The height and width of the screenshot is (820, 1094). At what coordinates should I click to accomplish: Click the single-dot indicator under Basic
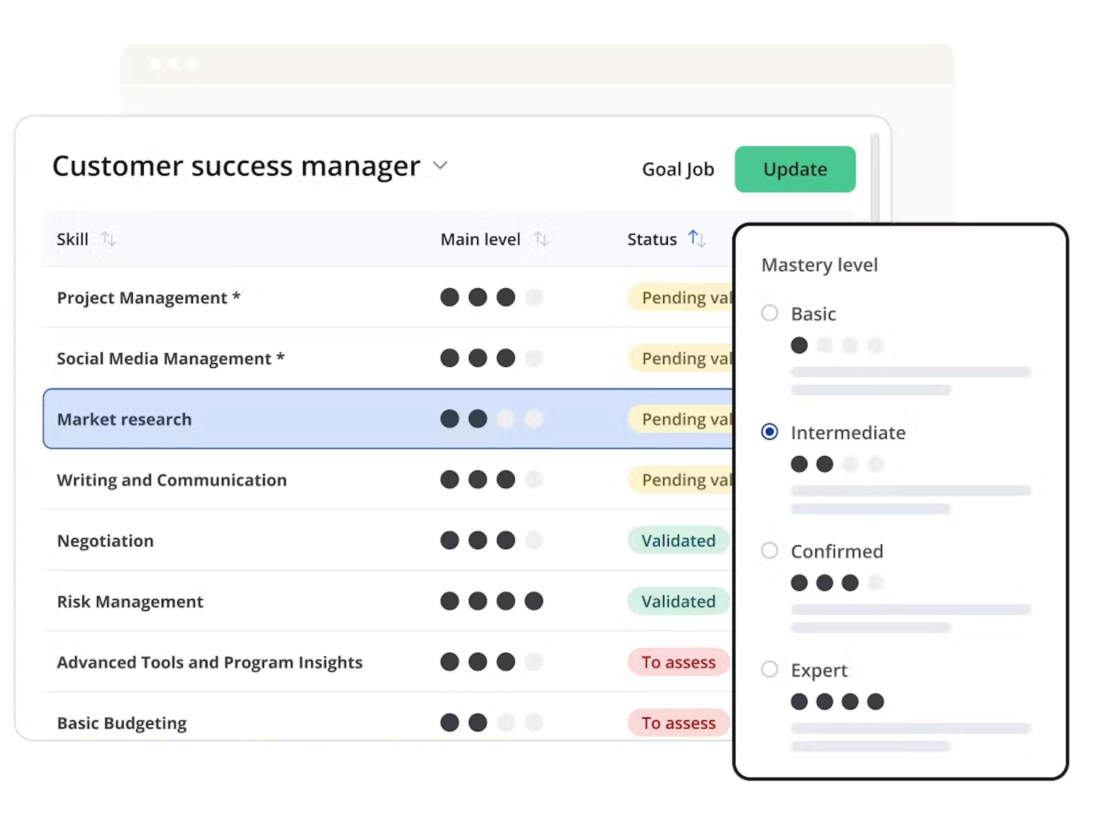tap(837, 345)
